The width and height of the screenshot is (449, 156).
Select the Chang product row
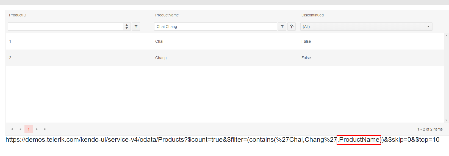161,58
